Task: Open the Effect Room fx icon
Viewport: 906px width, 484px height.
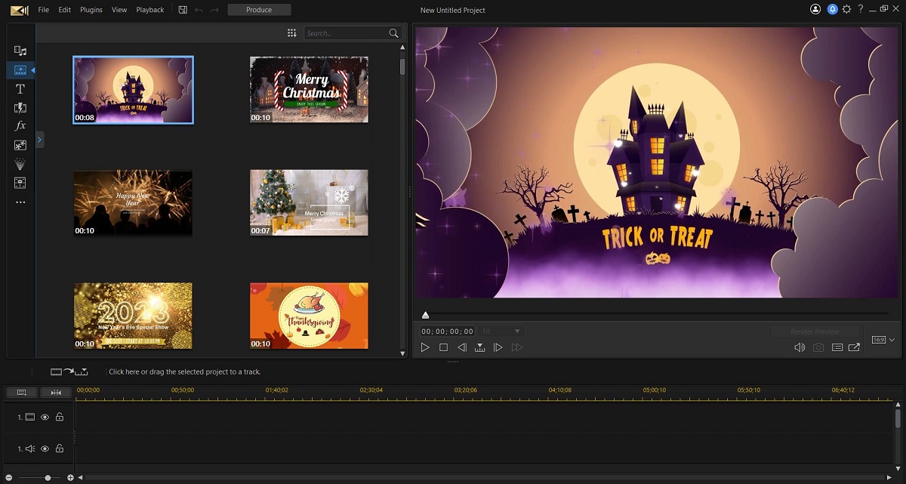Action: tap(20, 126)
